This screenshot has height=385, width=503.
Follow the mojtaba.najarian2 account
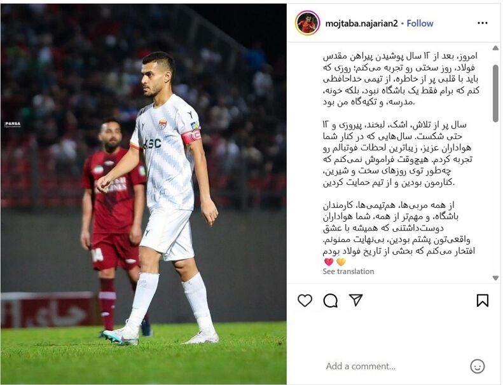[x=420, y=24]
